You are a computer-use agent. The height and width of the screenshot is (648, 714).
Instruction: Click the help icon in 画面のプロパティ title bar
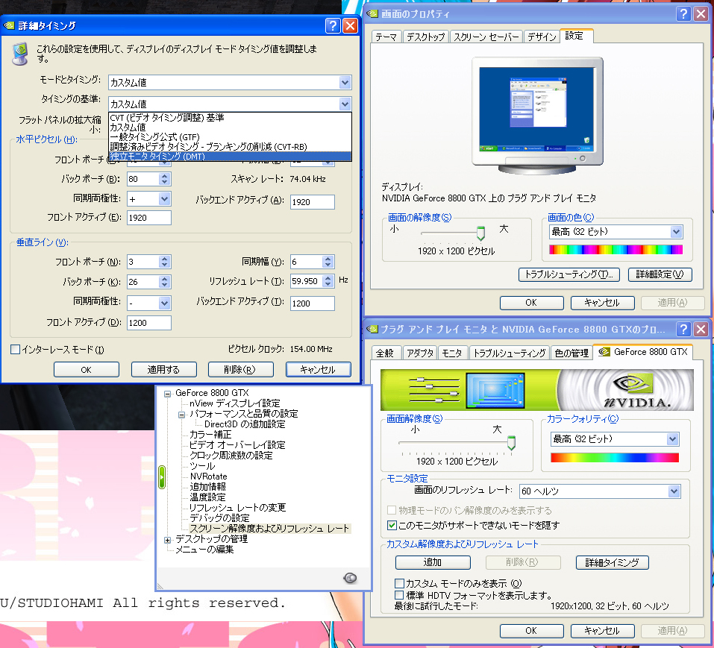pos(683,14)
